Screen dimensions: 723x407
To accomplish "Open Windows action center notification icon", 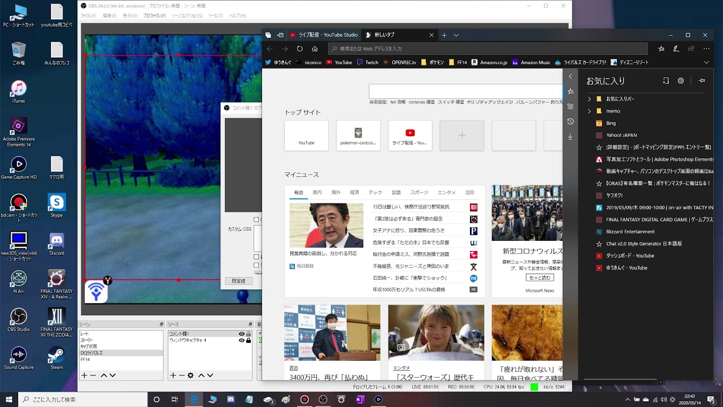I will pyautogui.click(x=711, y=399).
